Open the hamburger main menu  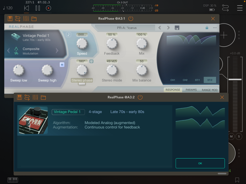point(240,8)
